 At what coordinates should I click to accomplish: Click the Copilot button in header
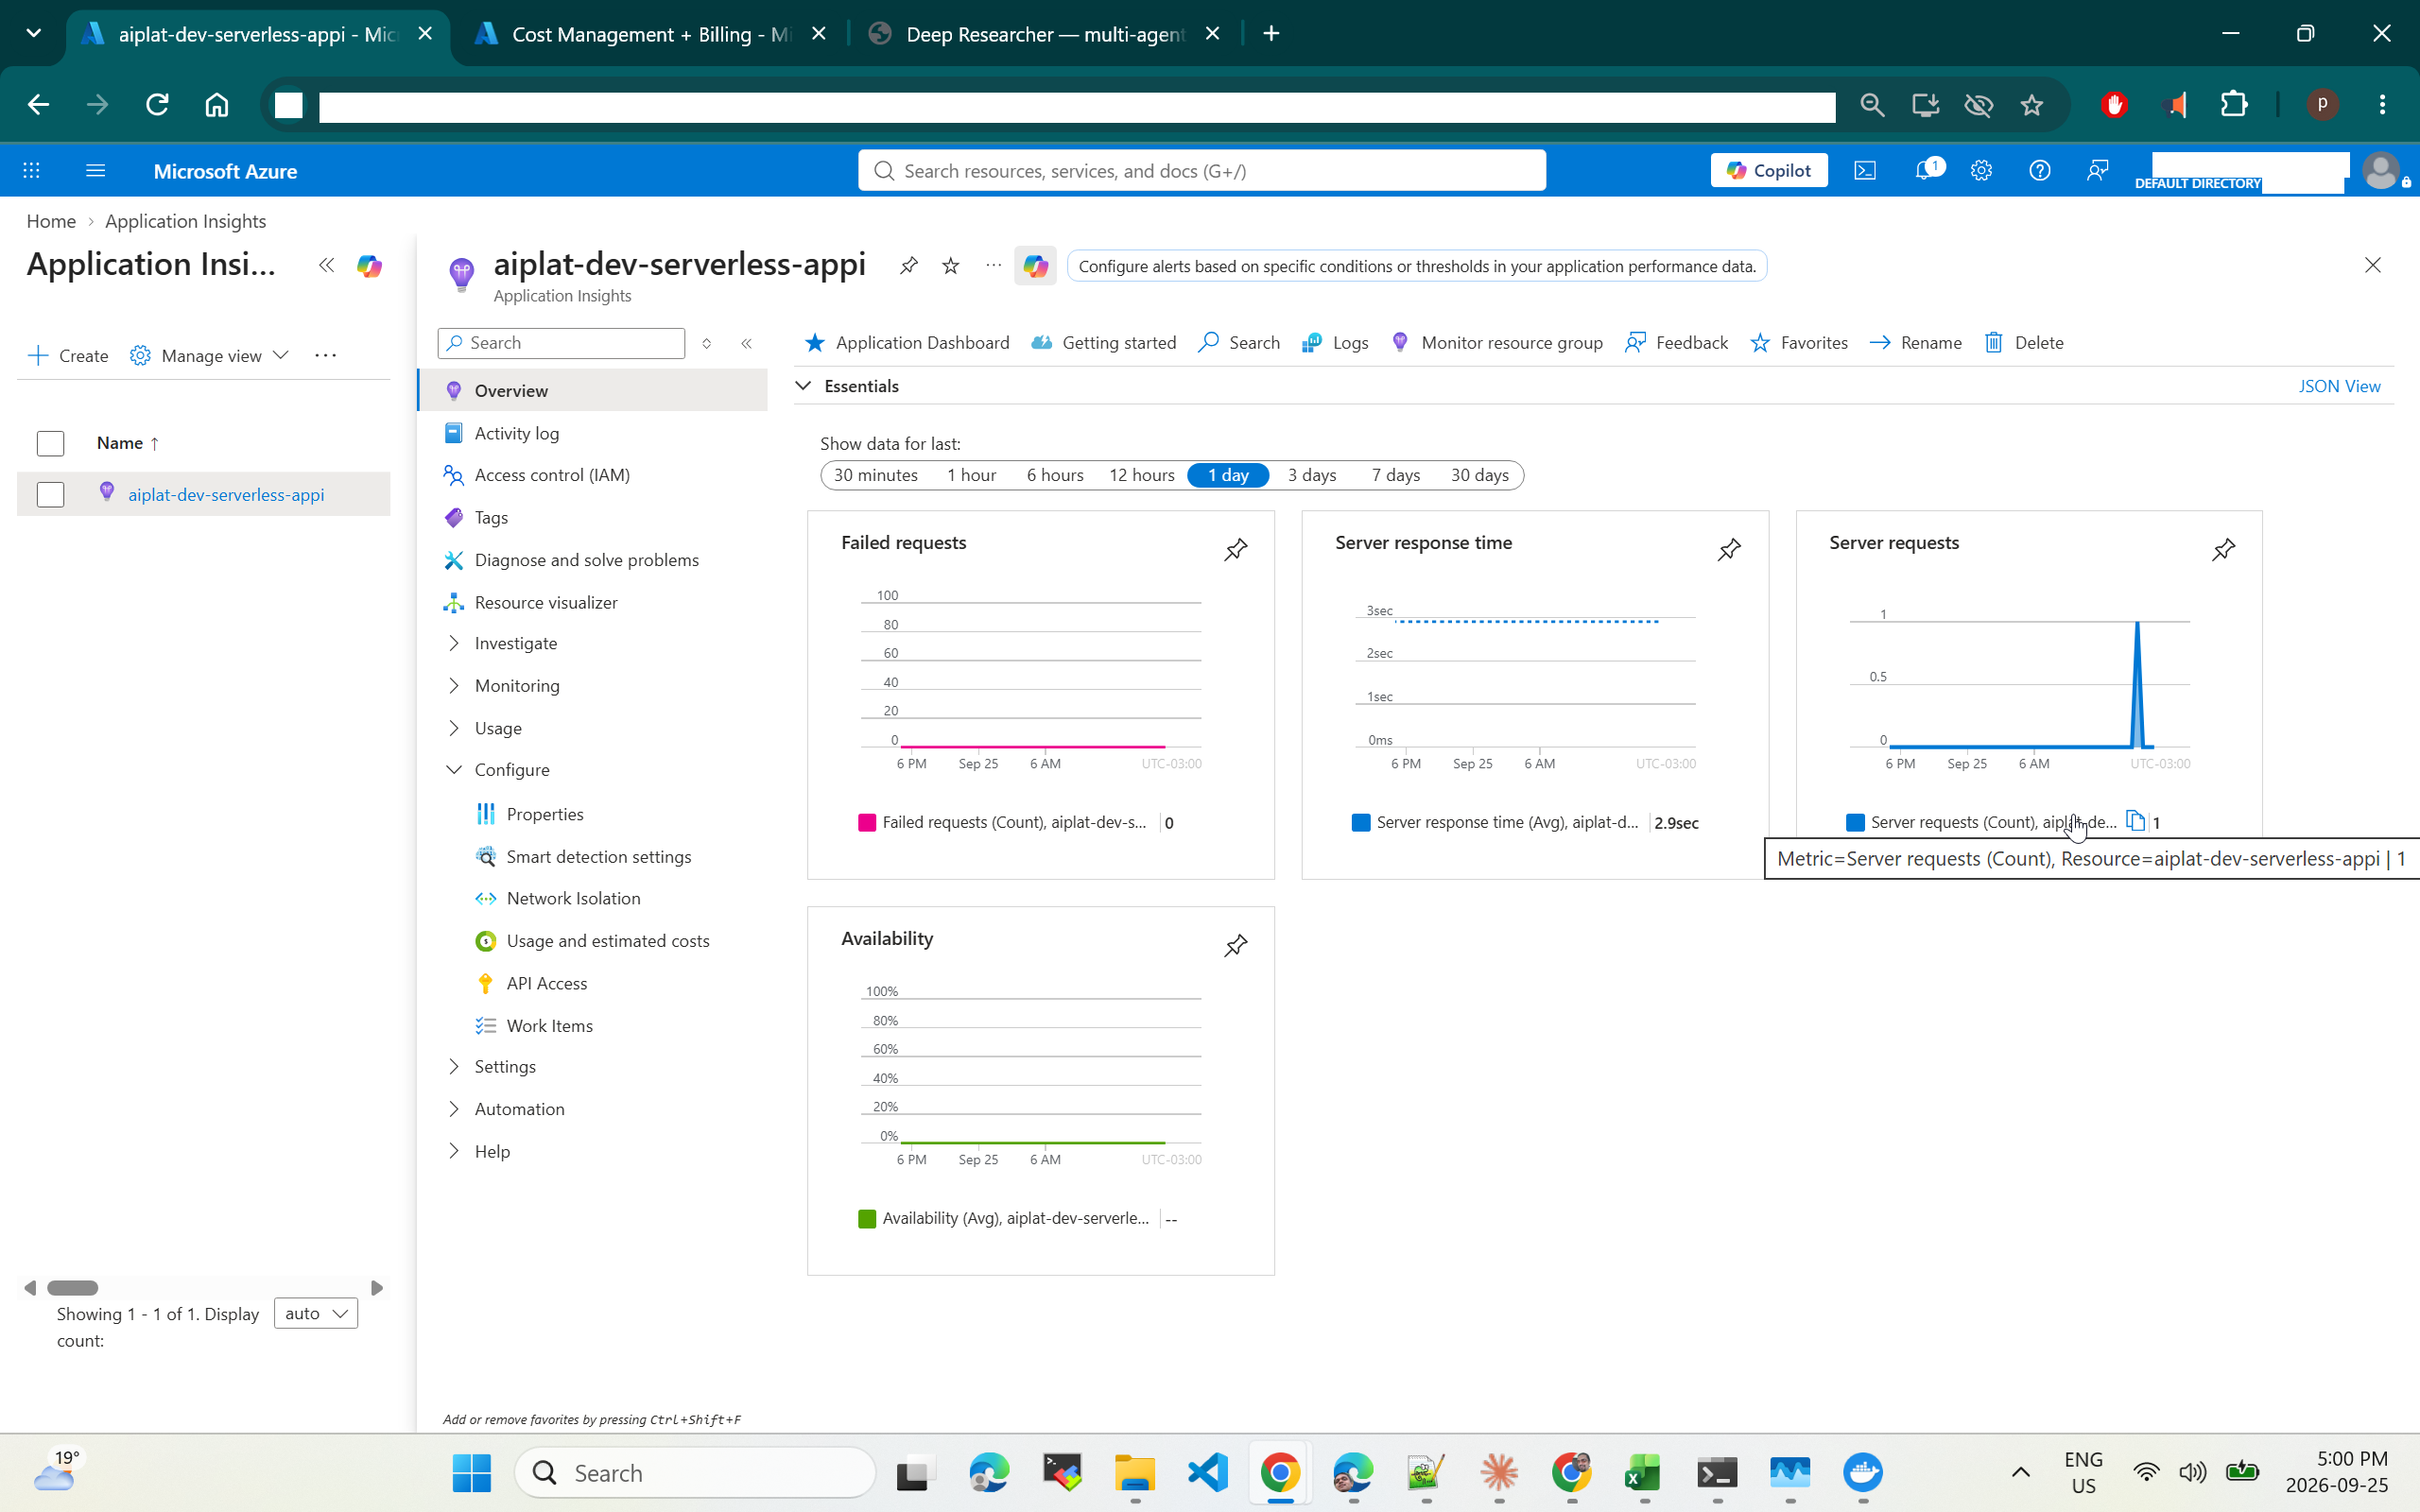pyautogui.click(x=1768, y=171)
